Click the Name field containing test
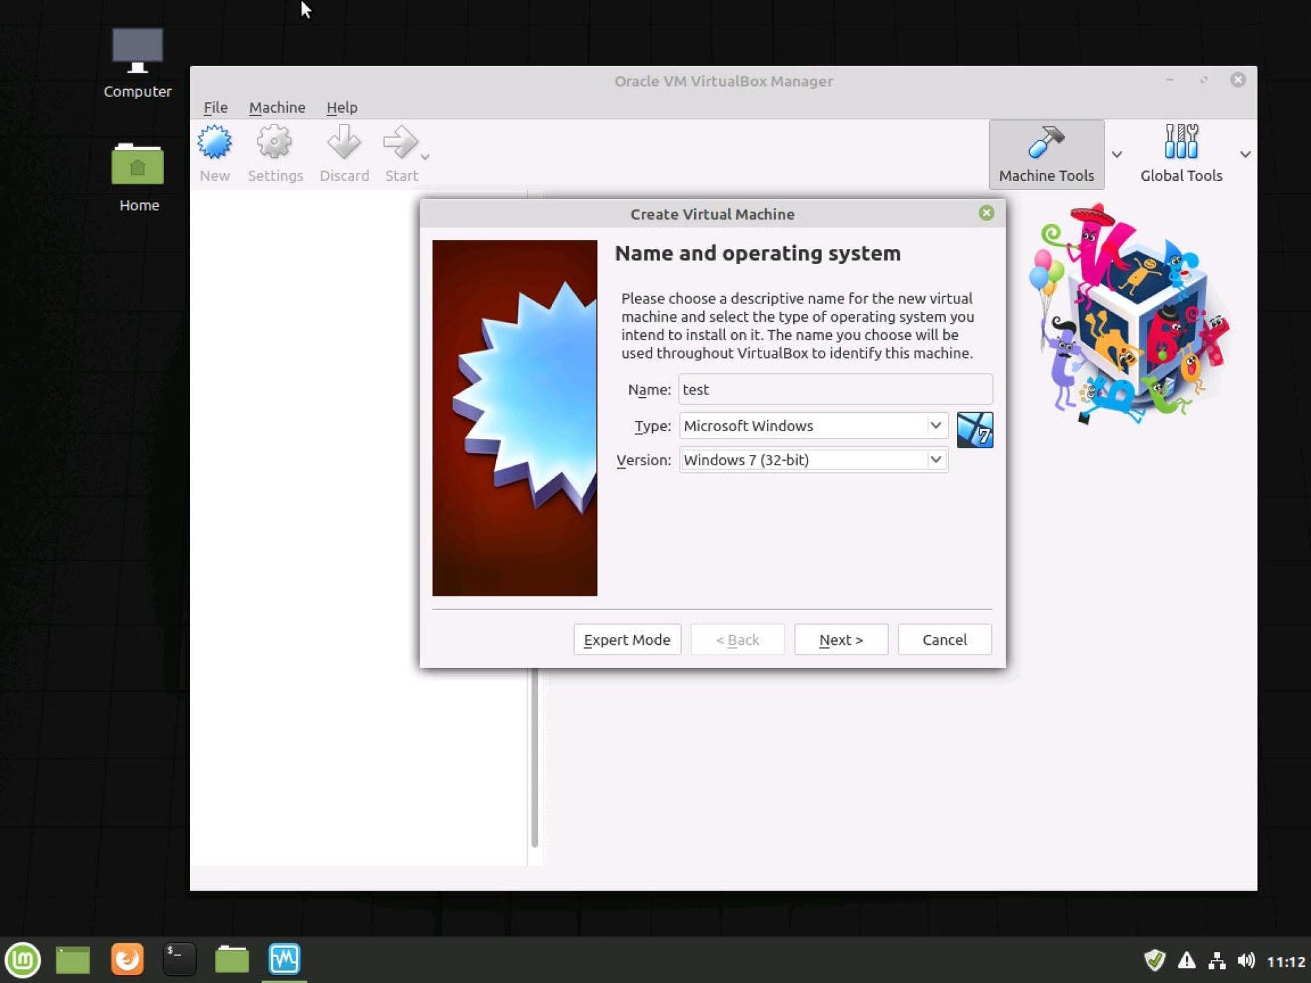1311x983 pixels. coord(835,389)
